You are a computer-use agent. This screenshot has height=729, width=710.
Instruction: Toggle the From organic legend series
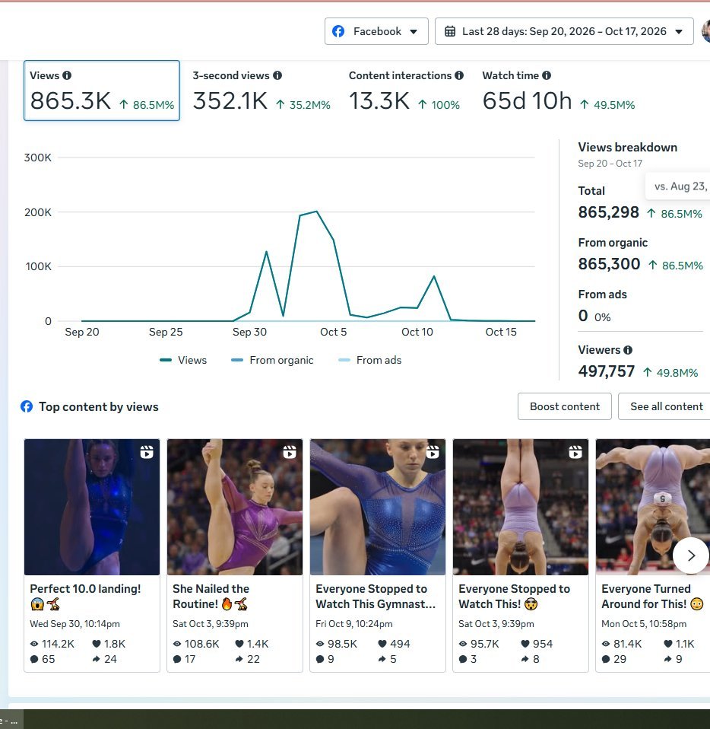coord(272,360)
